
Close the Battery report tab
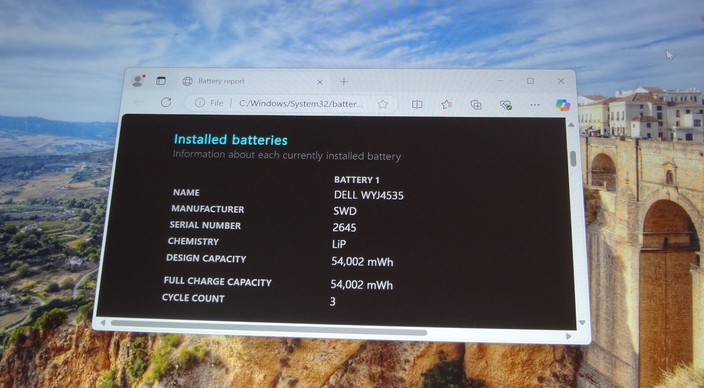point(320,82)
